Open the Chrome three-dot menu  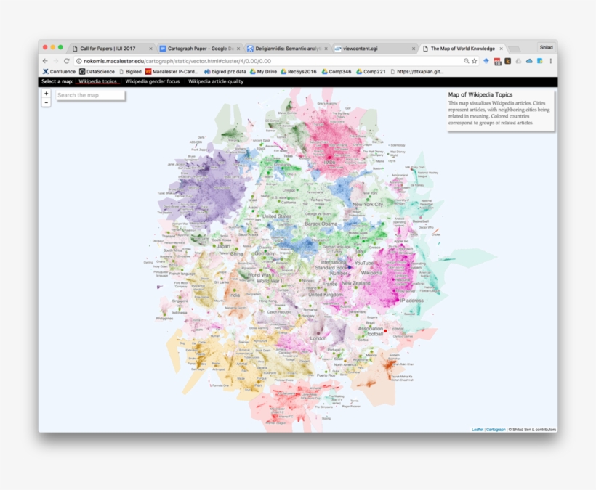tap(550, 61)
